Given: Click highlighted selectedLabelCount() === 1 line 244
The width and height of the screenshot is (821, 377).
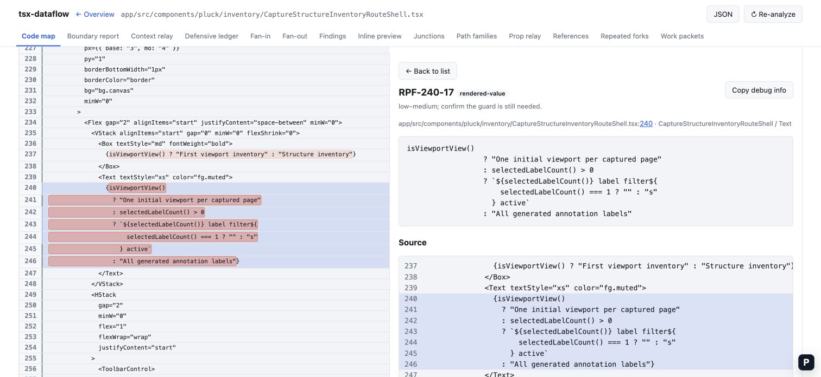Looking at the screenshot, I should click(153, 237).
